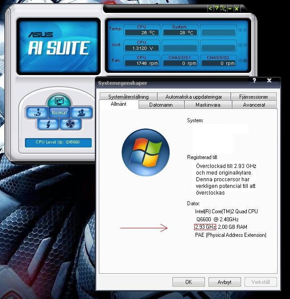Click the 'Överclockad till 2.93 GHz' text

[226, 166]
